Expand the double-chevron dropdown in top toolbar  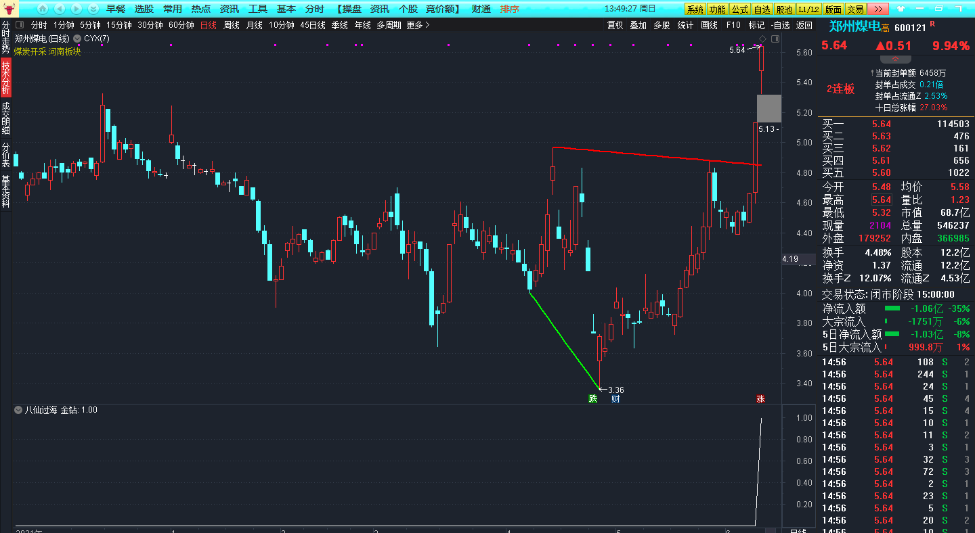click(x=93, y=9)
